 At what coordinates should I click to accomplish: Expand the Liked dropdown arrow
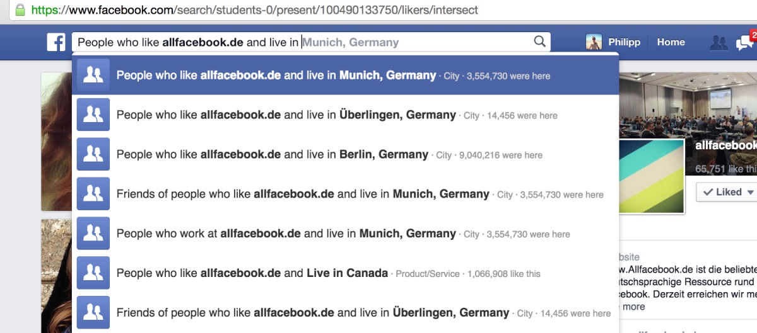coord(750,192)
